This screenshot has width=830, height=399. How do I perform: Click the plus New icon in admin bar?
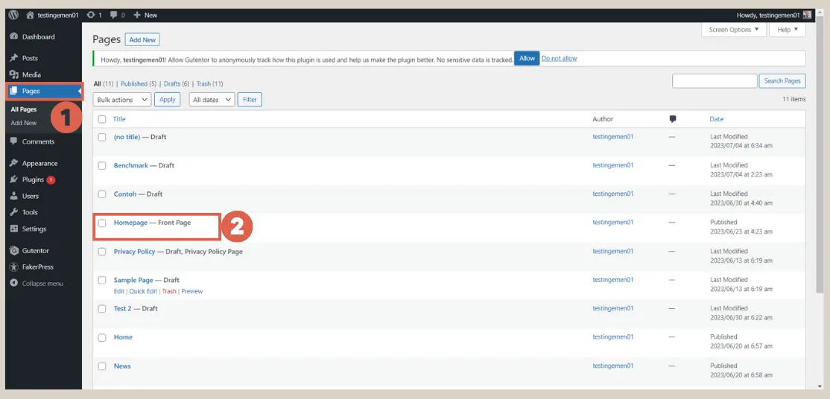pos(136,16)
